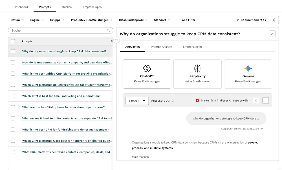Check the 'universities use for student' row checkbox
The image size is (282, 170).
tap(13, 85)
